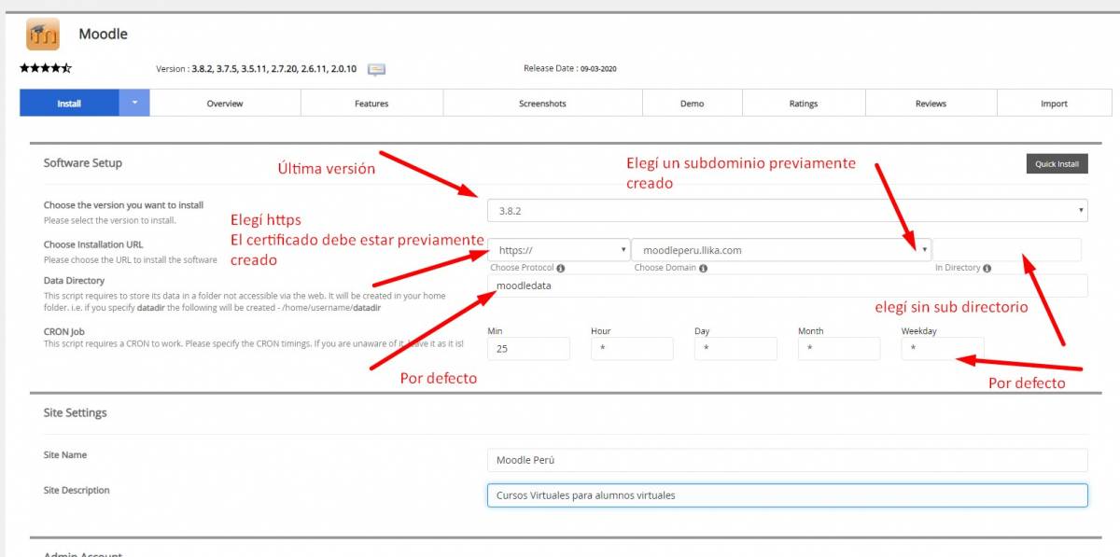Viewport: 1120px width, 557px height.
Task: Expand the Install tab dropdown arrow
Action: [134, 104]
